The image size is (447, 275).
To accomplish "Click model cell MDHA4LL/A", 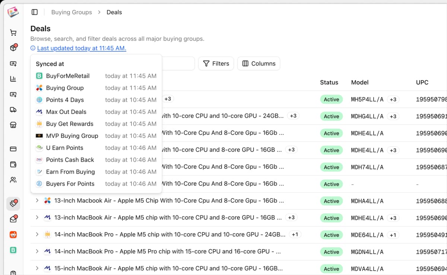I will click(367, 201).
